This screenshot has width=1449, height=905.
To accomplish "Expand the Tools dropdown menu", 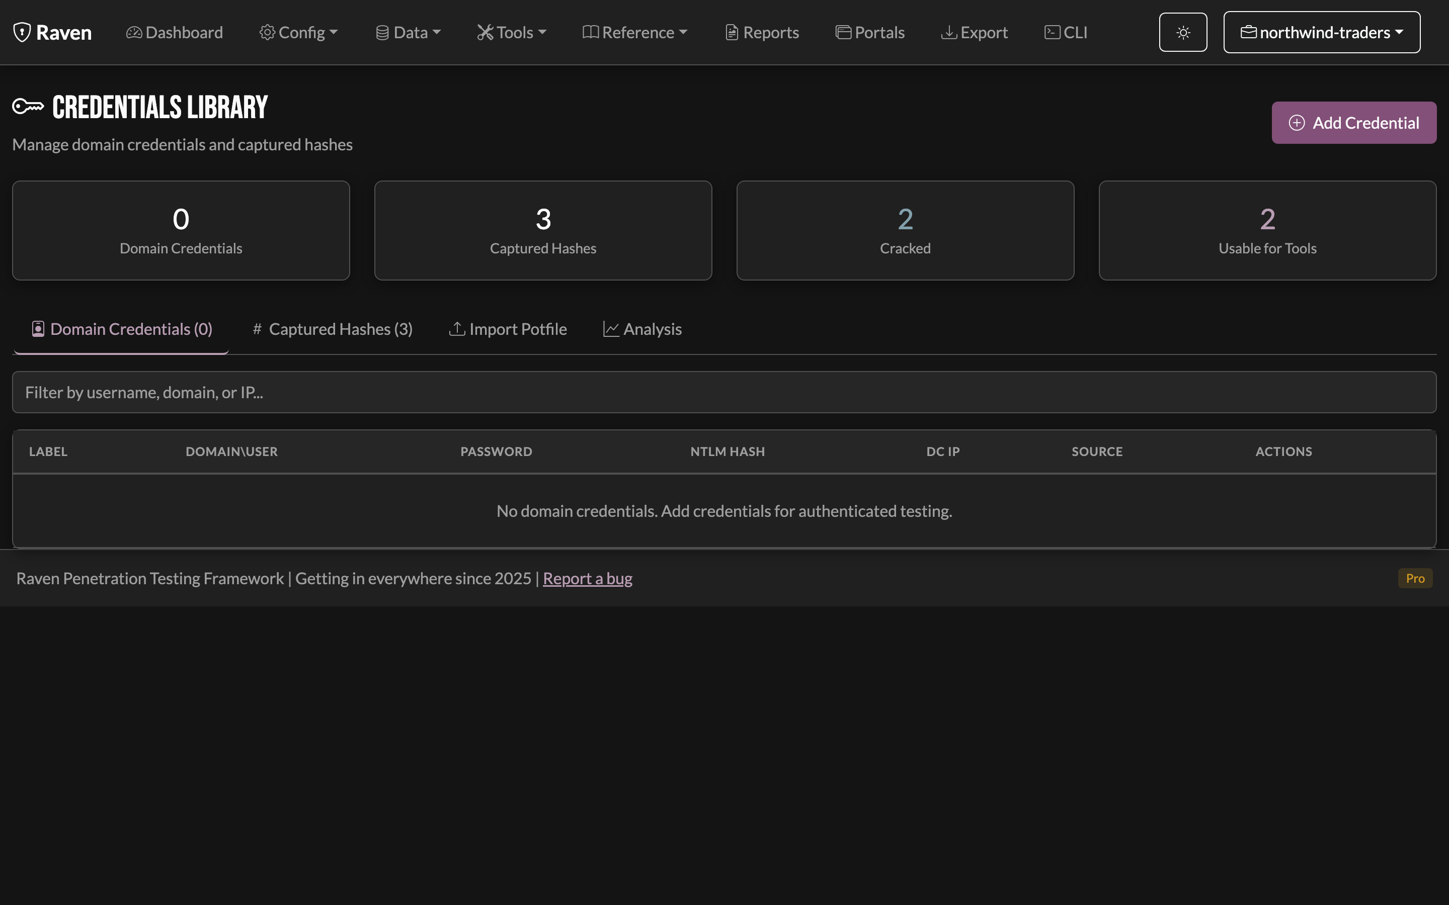I will (511, 32).
